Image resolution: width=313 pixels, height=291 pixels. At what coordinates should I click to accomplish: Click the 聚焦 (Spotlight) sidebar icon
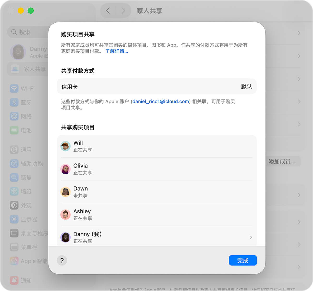[14, 178]
